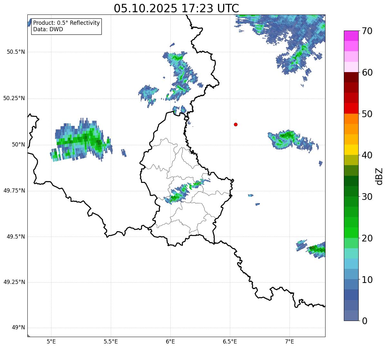This screenshot has width=387, height=348.
Task: Click the latitude label 49.75°N
Action: pos(14,191)
